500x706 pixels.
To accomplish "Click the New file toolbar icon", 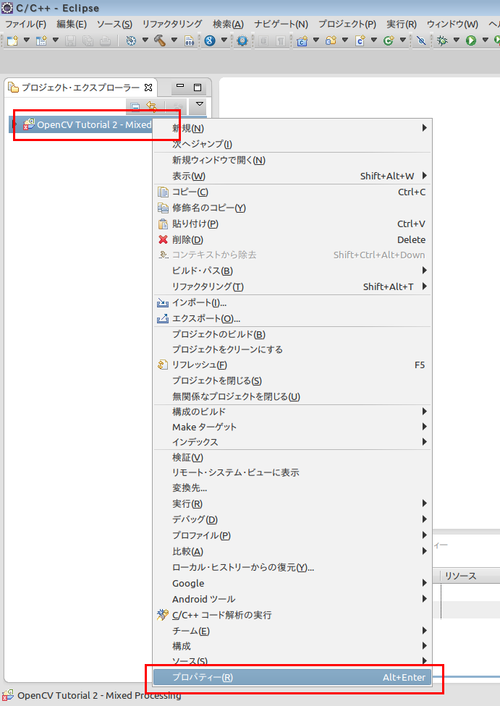I will [12, 41].
